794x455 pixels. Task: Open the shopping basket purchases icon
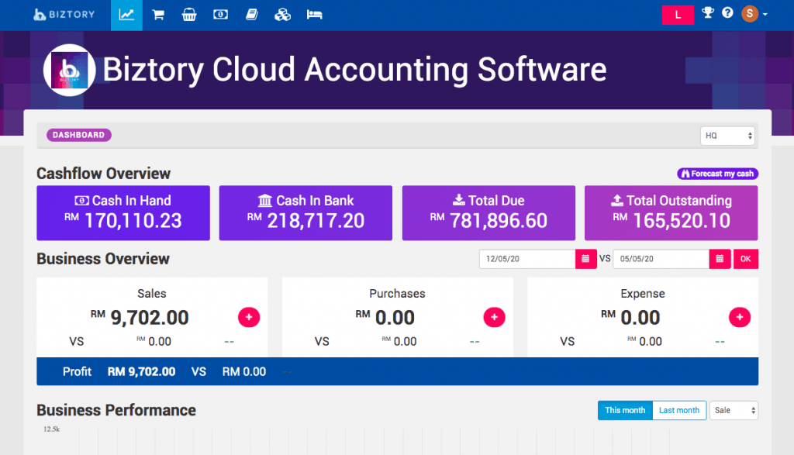[x=189, y=15]
